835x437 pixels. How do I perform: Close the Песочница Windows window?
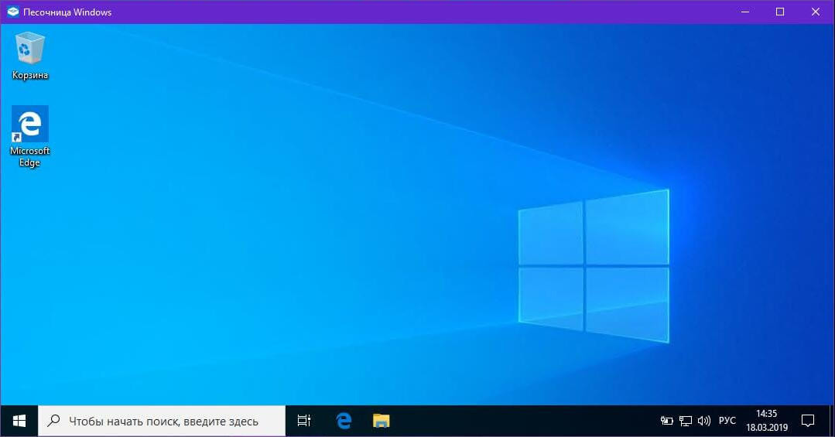[x=816, y=12]
